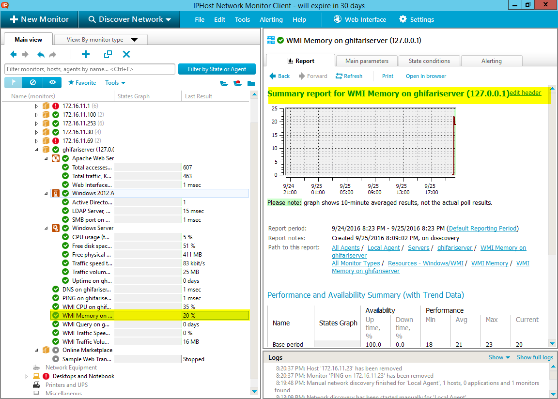Screen dimensions: 558x399
Task: Click the expand all folders icon
Action: (x=224, y=83)
